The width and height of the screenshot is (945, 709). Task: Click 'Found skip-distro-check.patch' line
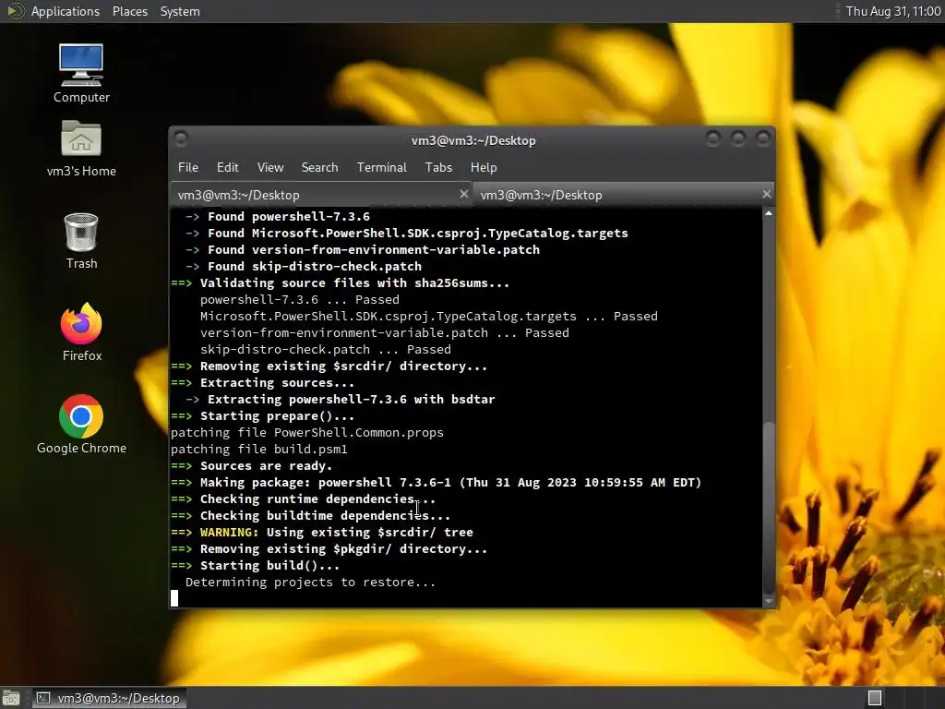coord(315,267)
